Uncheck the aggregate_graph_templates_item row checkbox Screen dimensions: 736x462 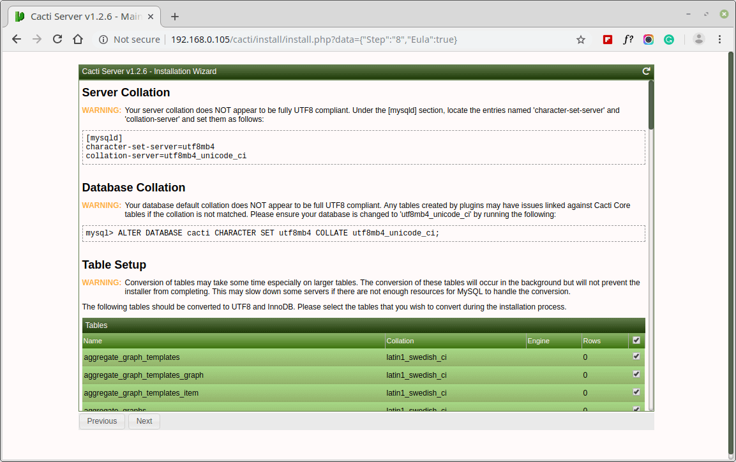click(x=636, y=392)
